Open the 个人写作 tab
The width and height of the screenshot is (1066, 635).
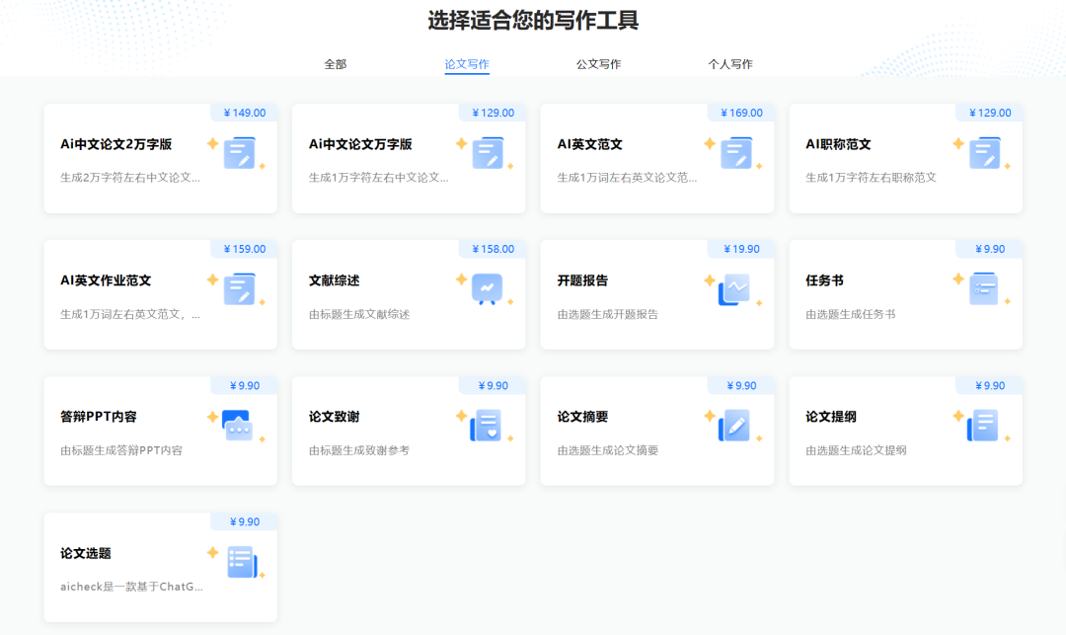[x=730, y=62]
